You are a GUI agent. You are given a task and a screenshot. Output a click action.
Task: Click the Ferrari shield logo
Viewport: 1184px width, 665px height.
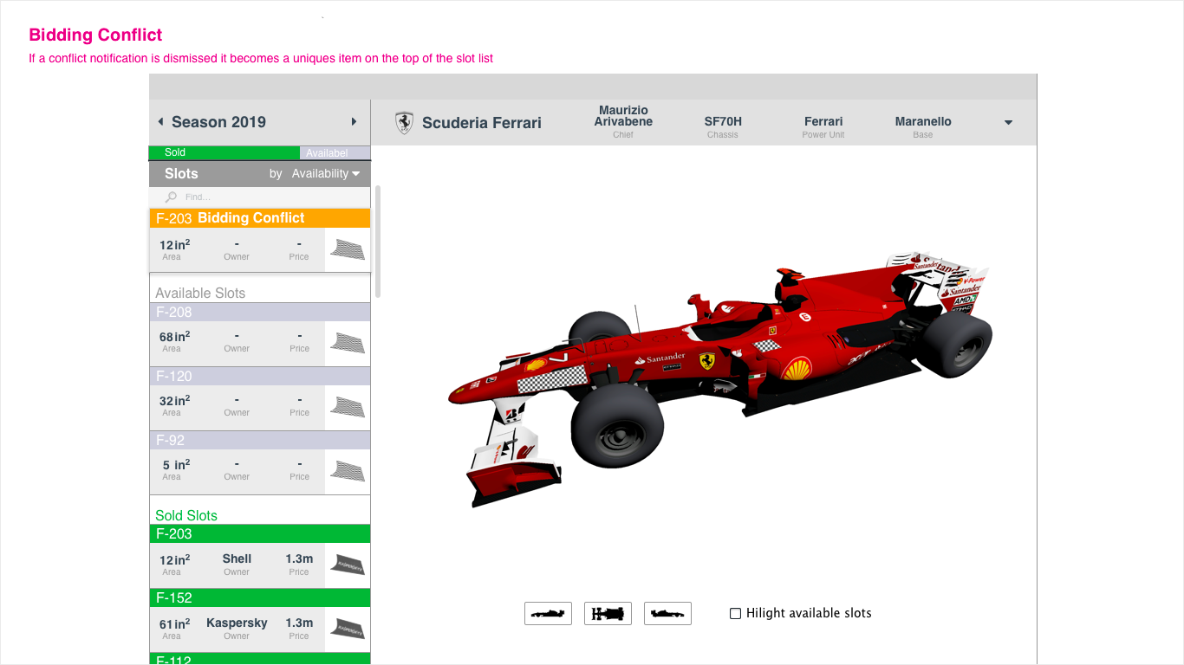pos(404,122)
